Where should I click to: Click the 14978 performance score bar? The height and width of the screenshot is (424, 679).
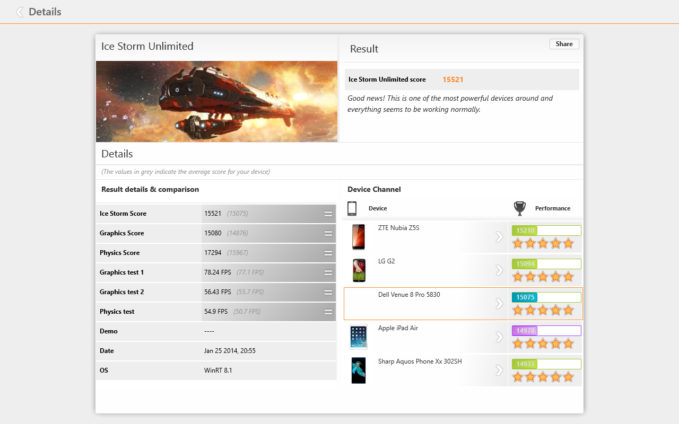pyautogui.click(x=546, y=331)
